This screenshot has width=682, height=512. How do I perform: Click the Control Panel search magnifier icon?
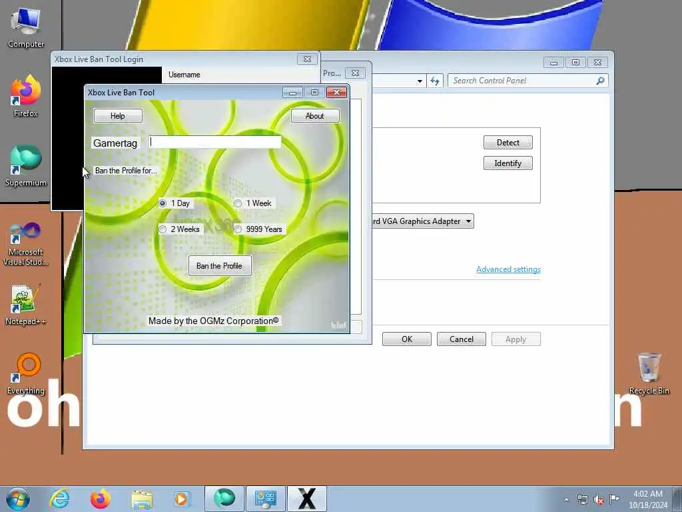point(600,81)
